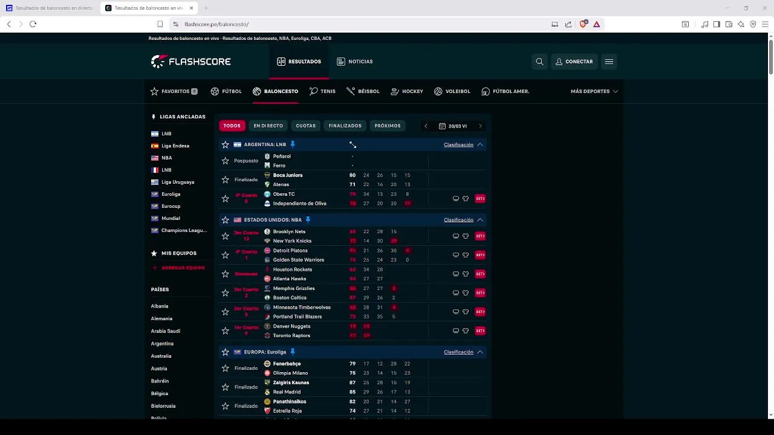Open the hamburger menu next to Conectar
The image size is (774, 435).
click(x=609, y=62)
